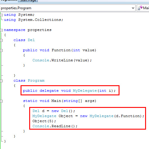Collapse the Function method outline

click(1, 50)
